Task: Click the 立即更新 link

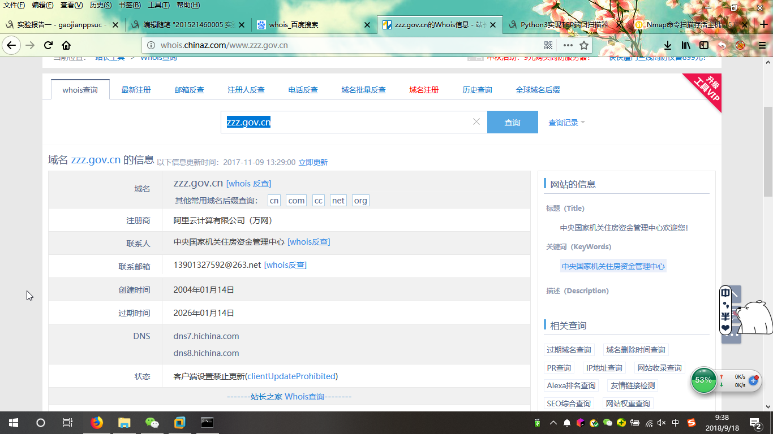Action: [x=313, y=162]
